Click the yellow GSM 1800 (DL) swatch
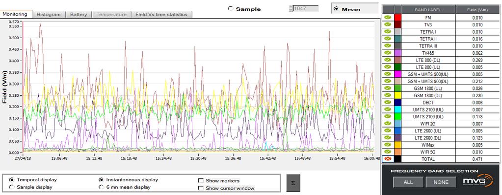Screen dimensions: 502x195 pos(397,95)
